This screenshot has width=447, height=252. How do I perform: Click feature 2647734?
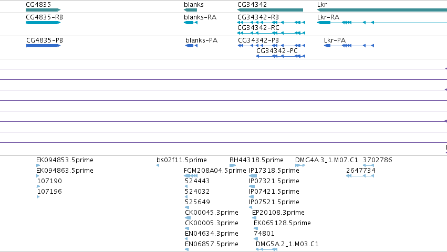click(x=361, y=171)
